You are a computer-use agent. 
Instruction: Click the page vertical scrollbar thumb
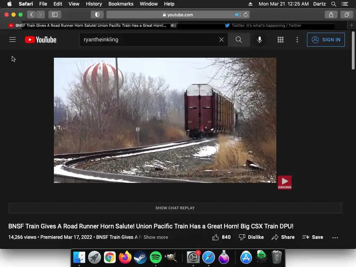[353, 50]
